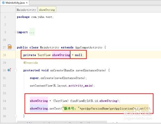This screenshot has width=161, height=124.
Task: Click the @Override annotation
Action: [x=31, y=63]
